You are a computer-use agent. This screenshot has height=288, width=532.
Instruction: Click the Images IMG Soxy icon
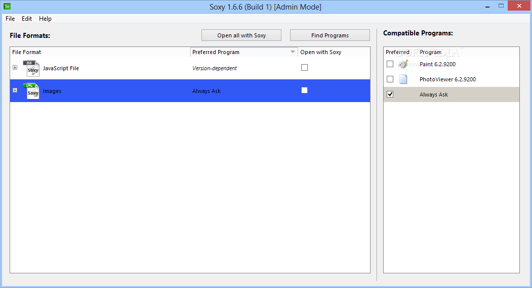[x=31, y=91]
